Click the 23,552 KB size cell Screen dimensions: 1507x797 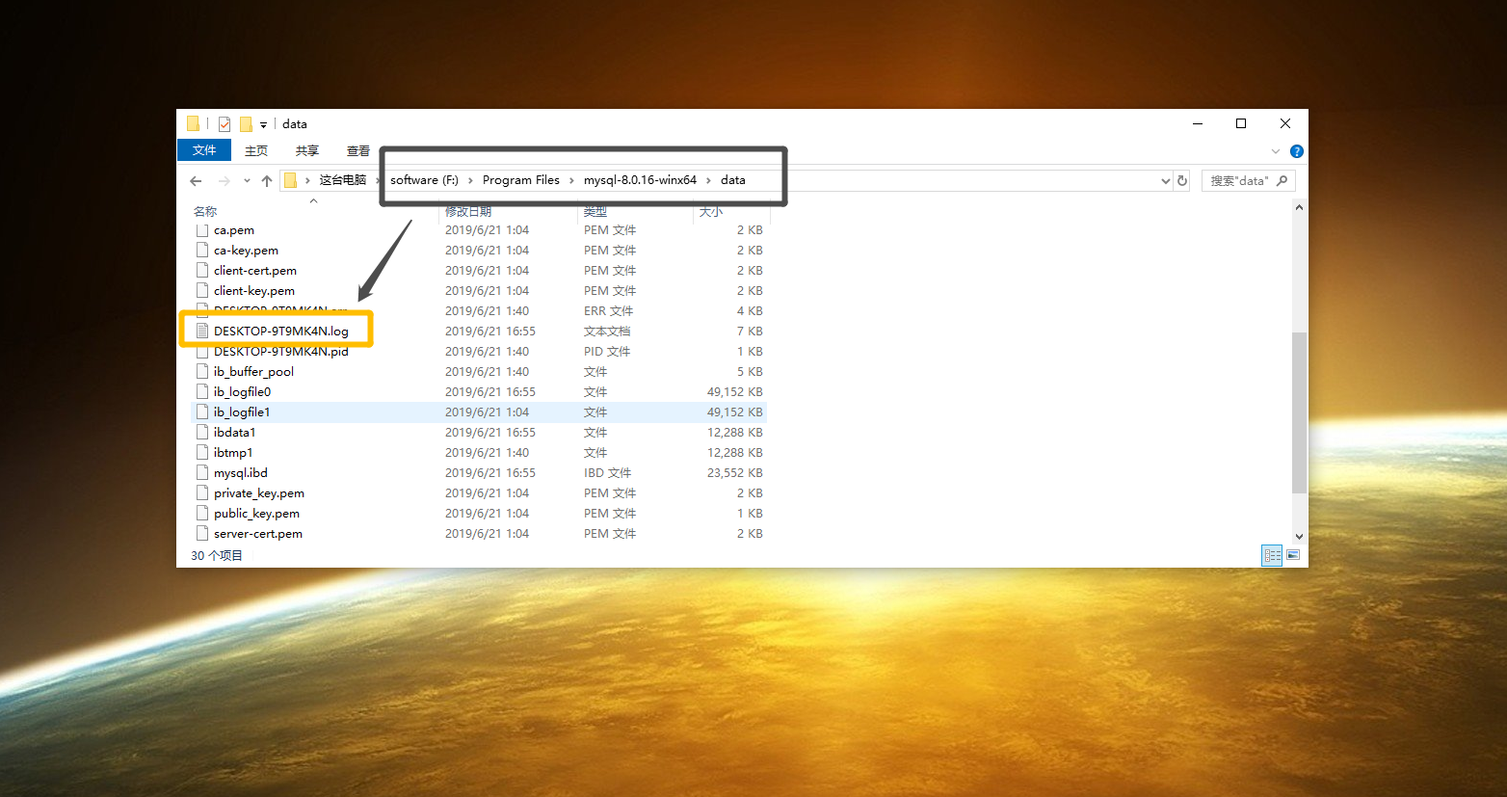click(735, 473)
